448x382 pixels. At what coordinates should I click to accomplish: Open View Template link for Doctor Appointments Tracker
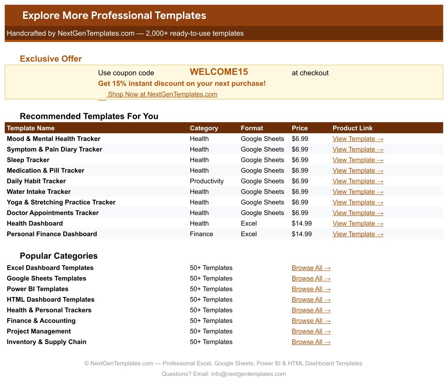coord(358,213)
